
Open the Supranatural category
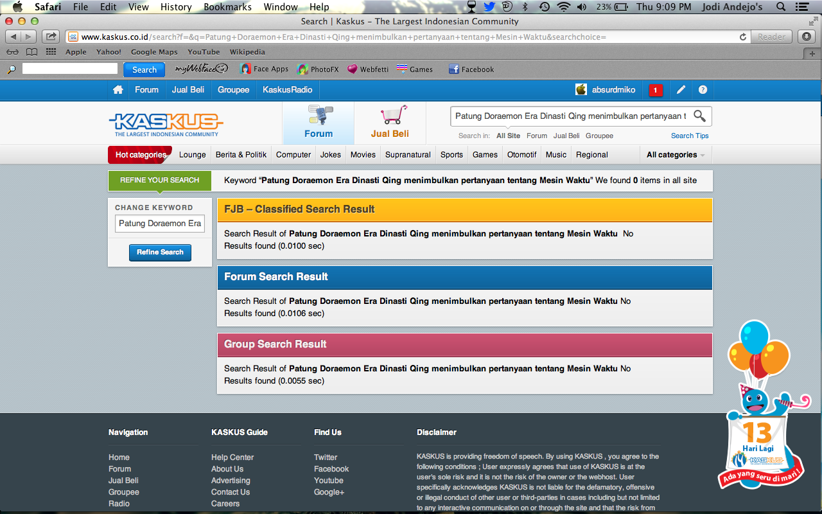(408, 155)
